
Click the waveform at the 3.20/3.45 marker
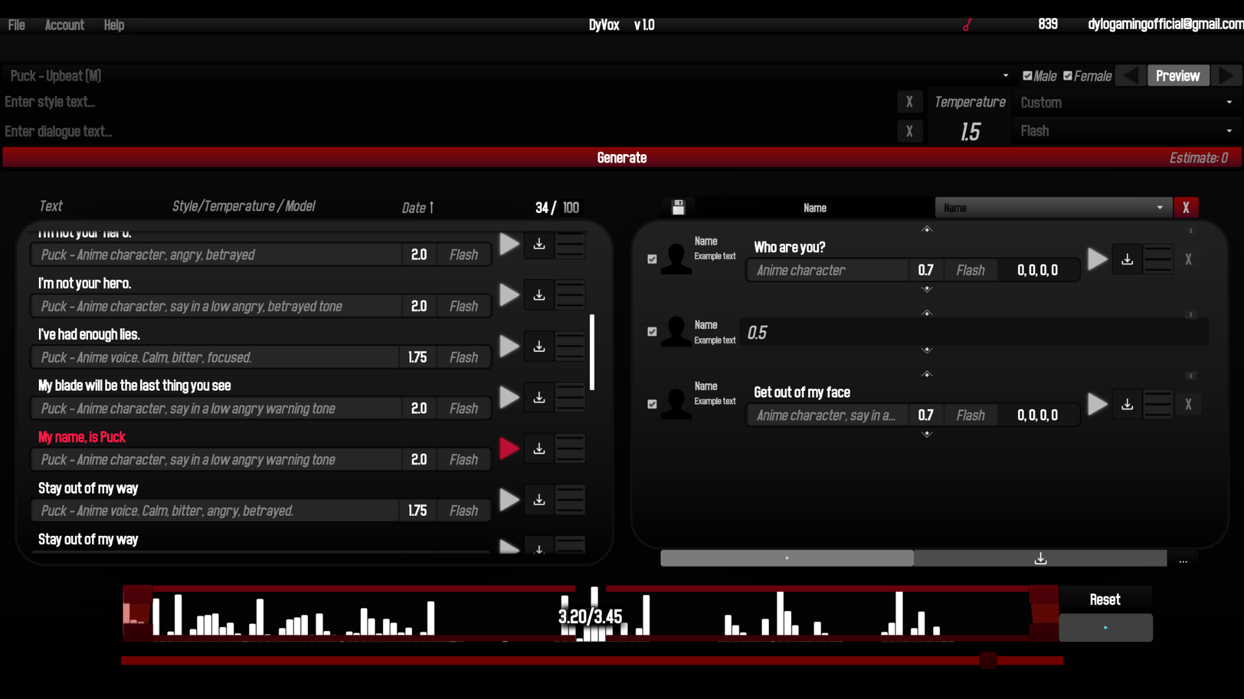590,616
